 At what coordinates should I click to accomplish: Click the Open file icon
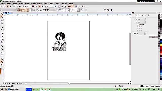pos(4,6)
